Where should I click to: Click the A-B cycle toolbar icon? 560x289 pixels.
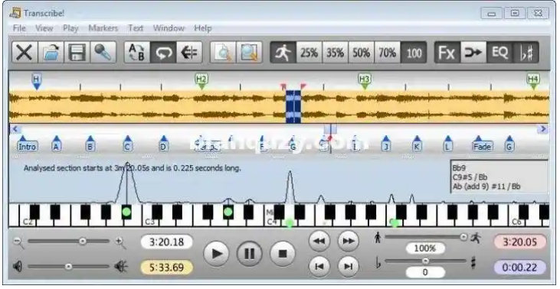(x=137, y=53)
